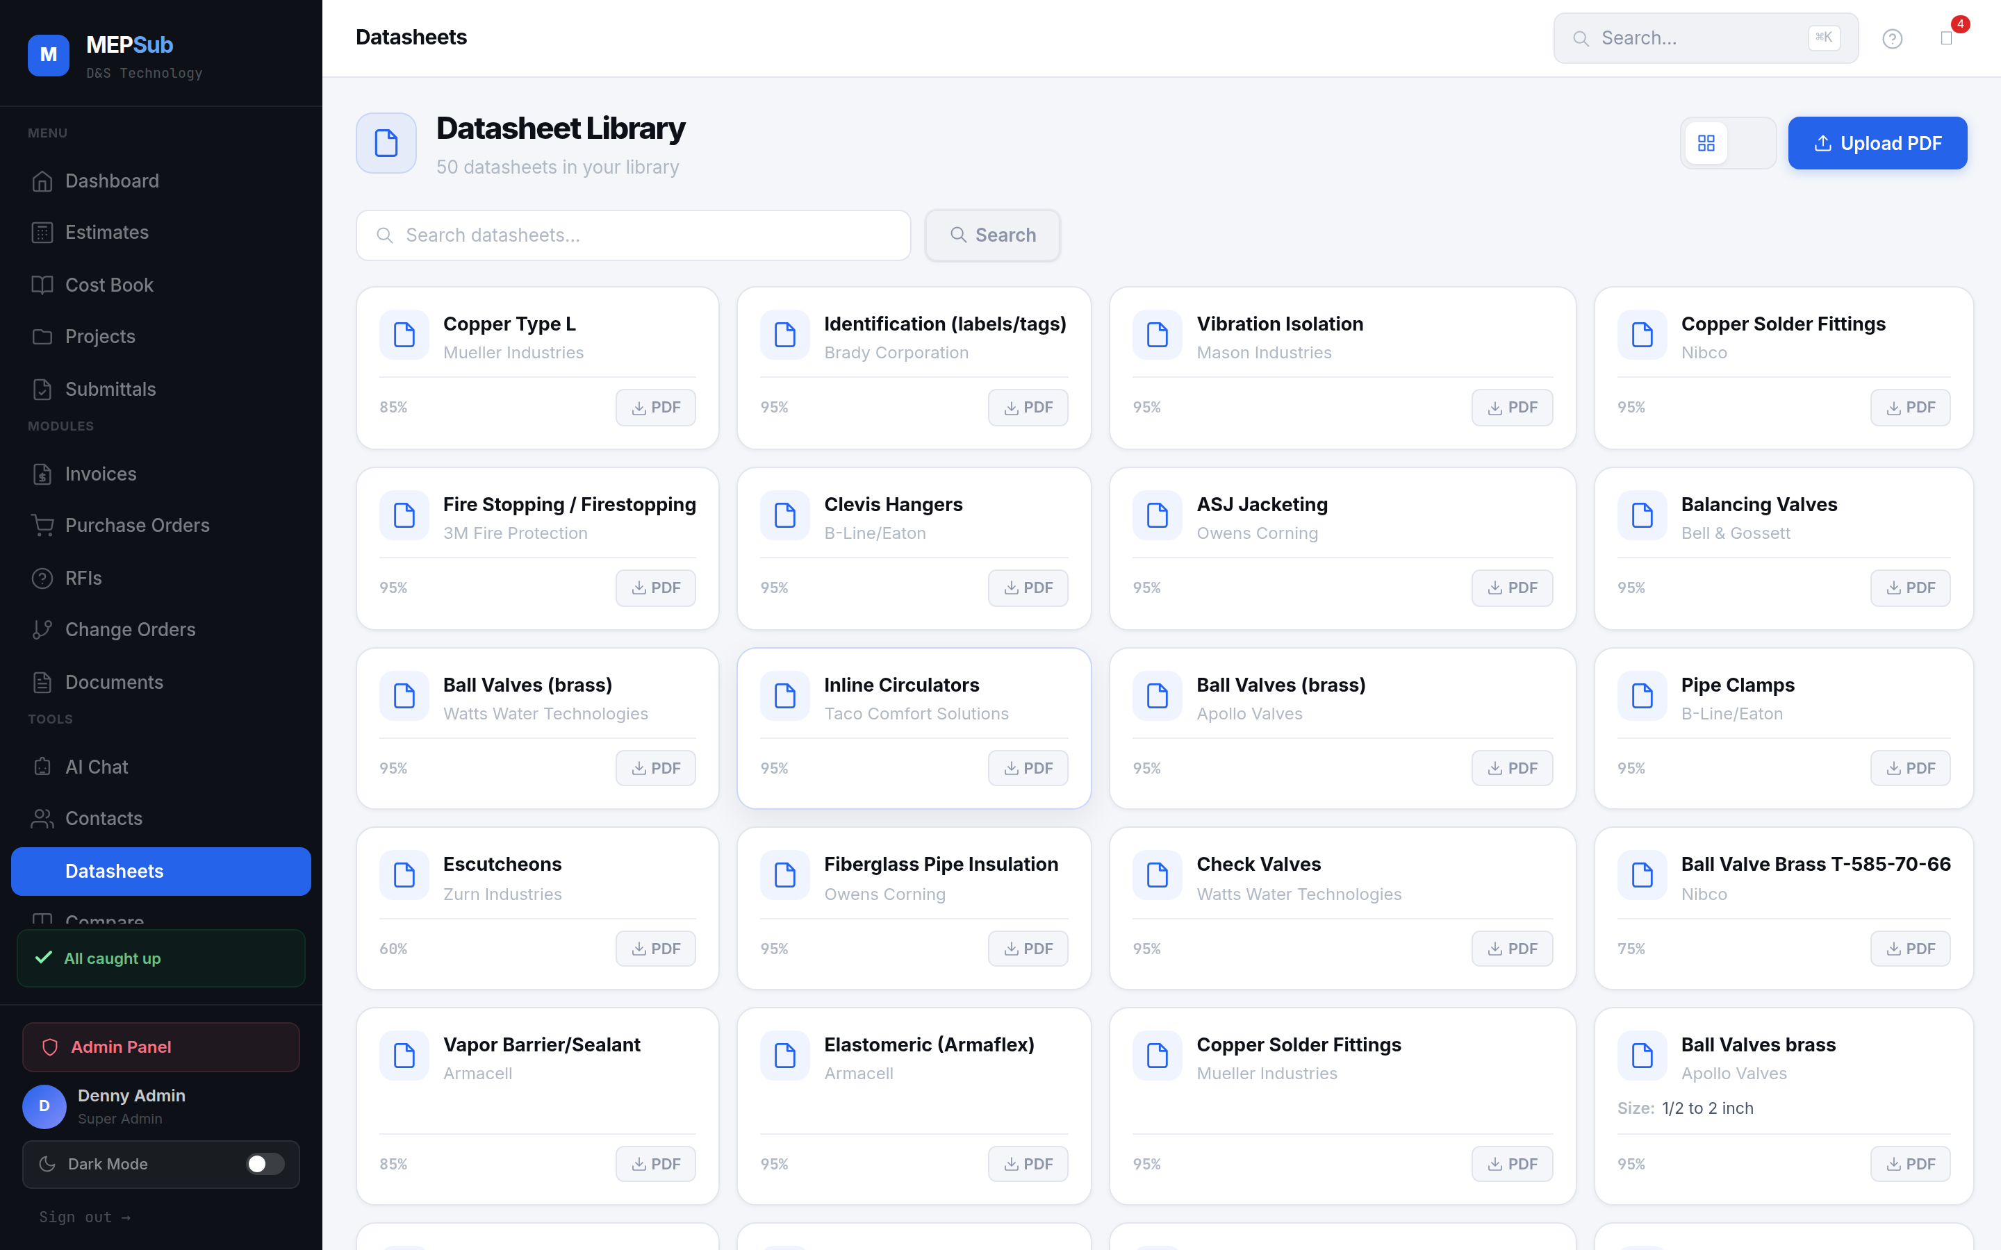The height and width of the screenshot is (1250, 2001).
Task: Click the ⌘K shortcut badge in search
Action: [1823, 37]
